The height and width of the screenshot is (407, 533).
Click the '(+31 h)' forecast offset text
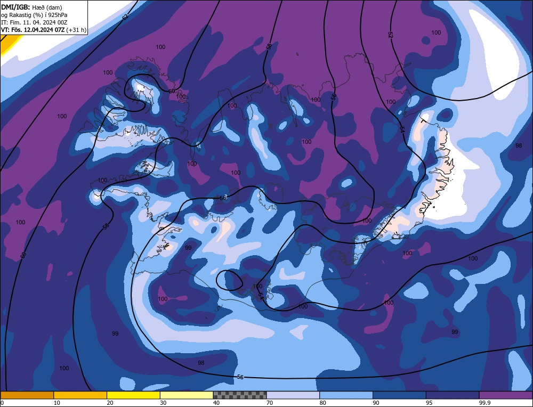point(76,30)
